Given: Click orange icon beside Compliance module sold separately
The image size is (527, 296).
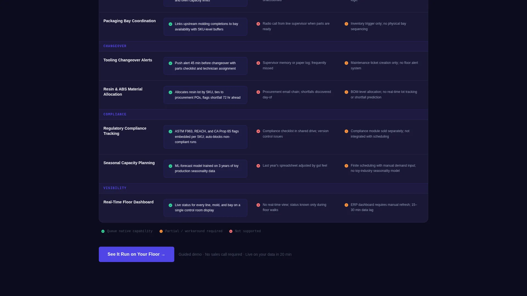Looking at the screenshot, I should point(346,131).
